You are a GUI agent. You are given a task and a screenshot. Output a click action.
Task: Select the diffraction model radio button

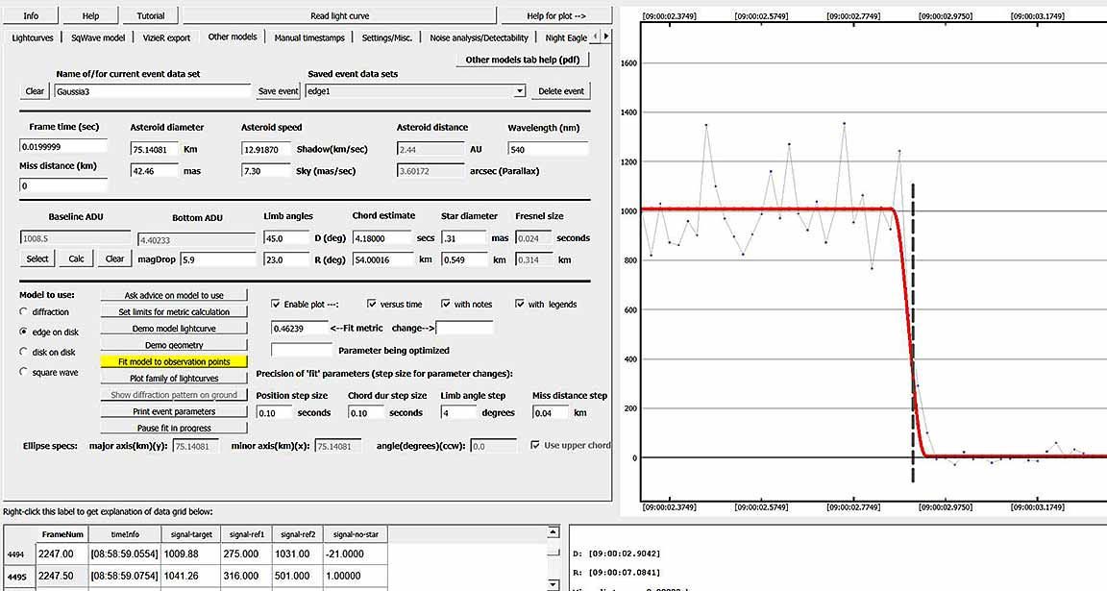coord(24,312)
